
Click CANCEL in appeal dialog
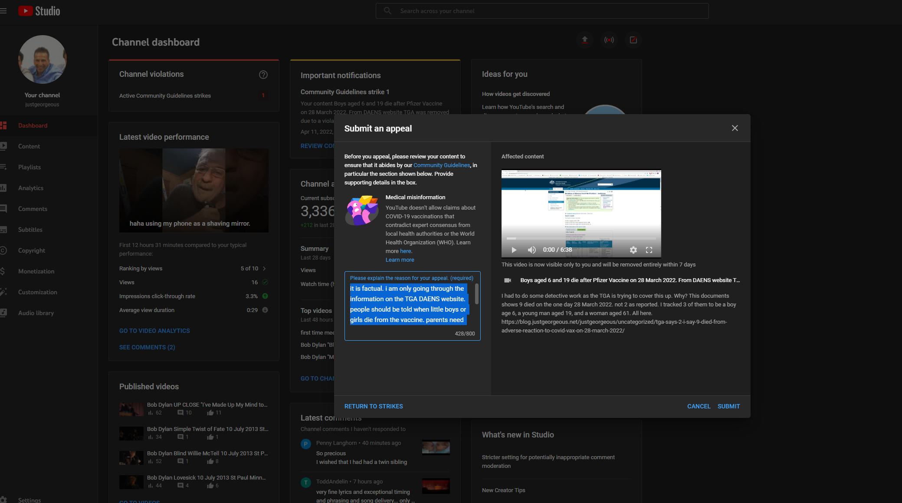click(x=699, y=407)
